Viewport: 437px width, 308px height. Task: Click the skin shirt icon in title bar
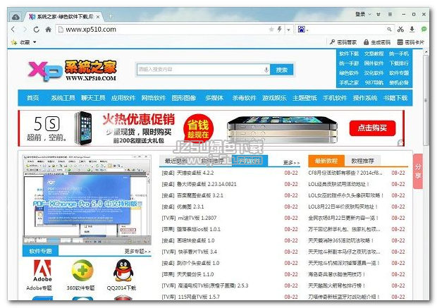(378, 14)
